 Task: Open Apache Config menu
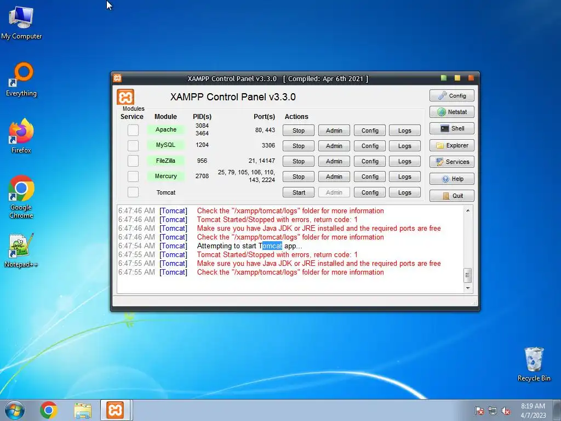[x=370, y=130]
